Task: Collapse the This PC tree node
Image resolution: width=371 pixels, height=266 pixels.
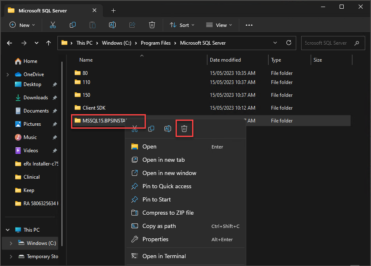Action: pos(7,230)
